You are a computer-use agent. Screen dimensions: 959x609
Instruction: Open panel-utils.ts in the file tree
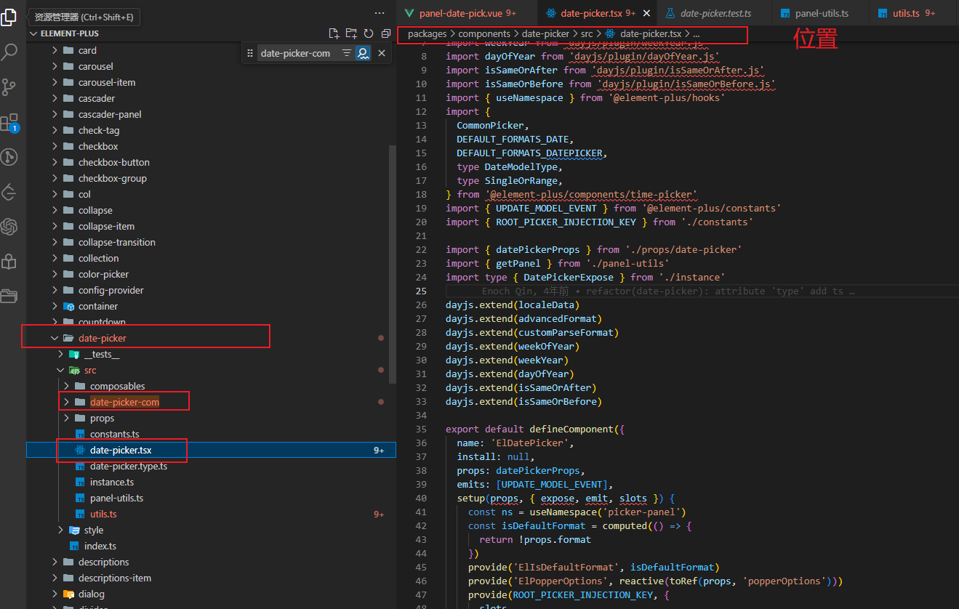click(x=116, y=498)
